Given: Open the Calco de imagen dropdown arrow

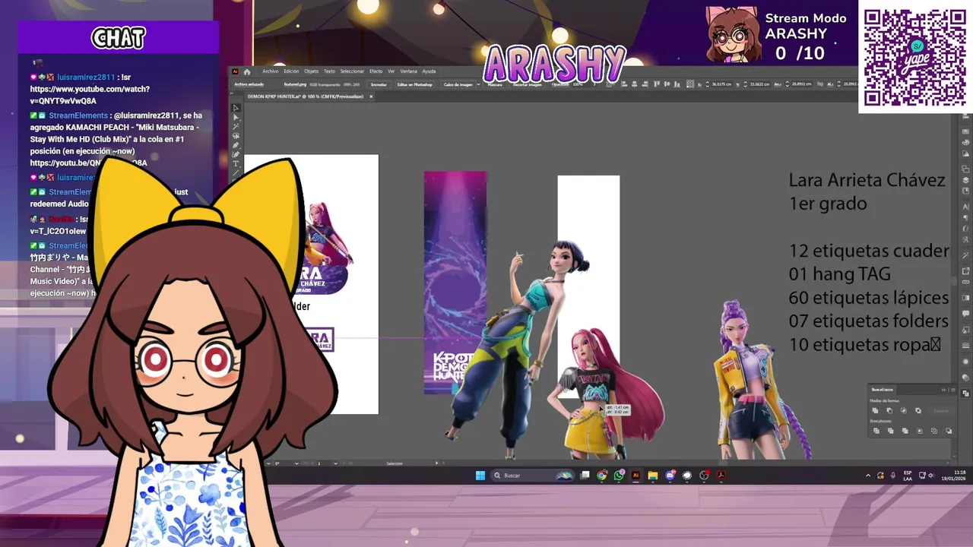Looking at the screenshot, I should [478, 84].
